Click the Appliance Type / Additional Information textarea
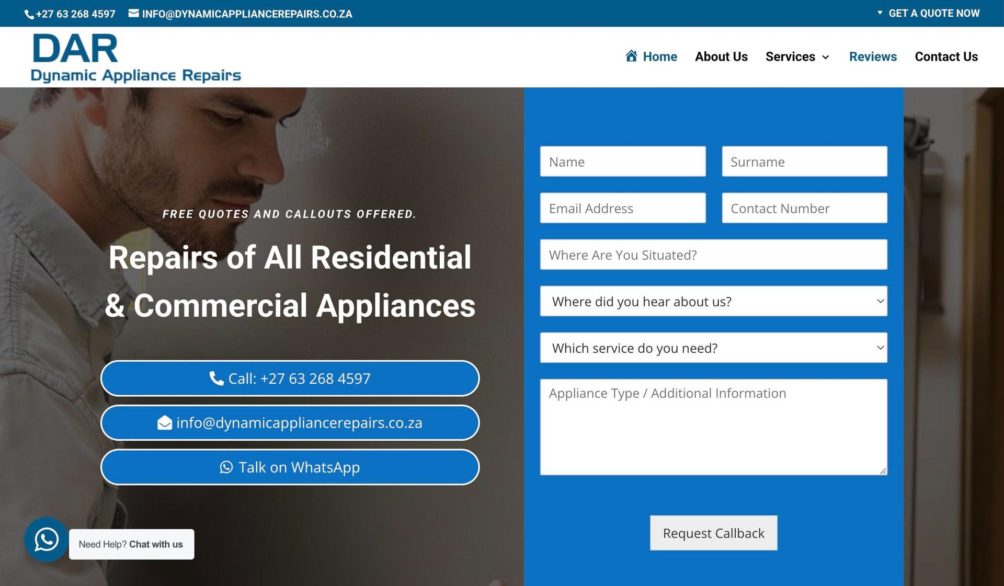Image resolution: width=1004 pixels, height=586 pixels. point(714,427)
